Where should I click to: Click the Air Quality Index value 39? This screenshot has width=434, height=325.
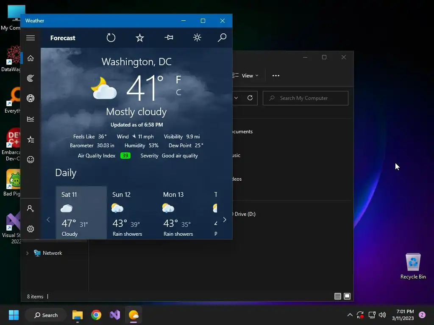click(125, 156)
